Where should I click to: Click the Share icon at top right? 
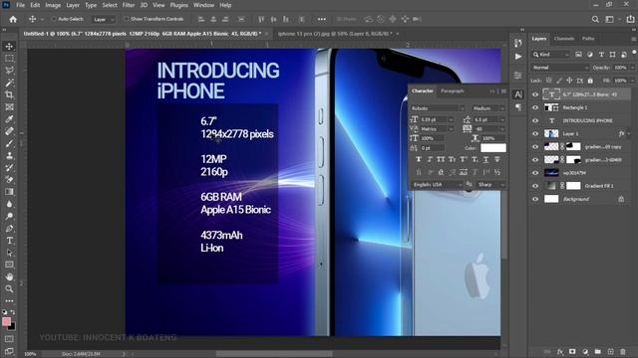click(x=630, y=19)
